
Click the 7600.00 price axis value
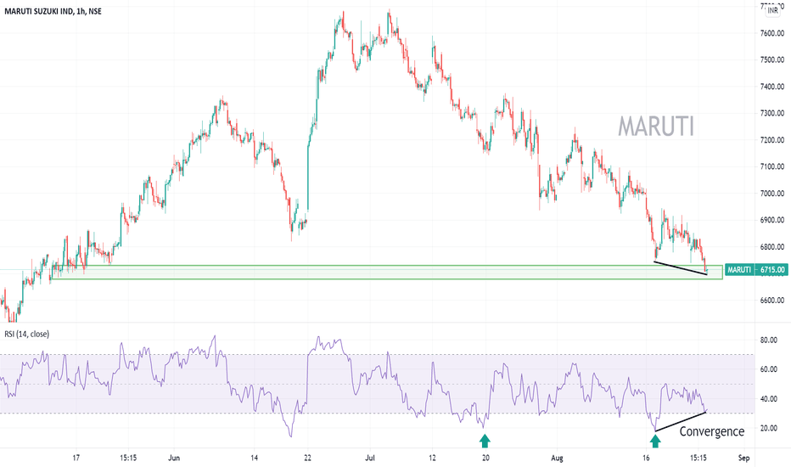coord(771,33)
